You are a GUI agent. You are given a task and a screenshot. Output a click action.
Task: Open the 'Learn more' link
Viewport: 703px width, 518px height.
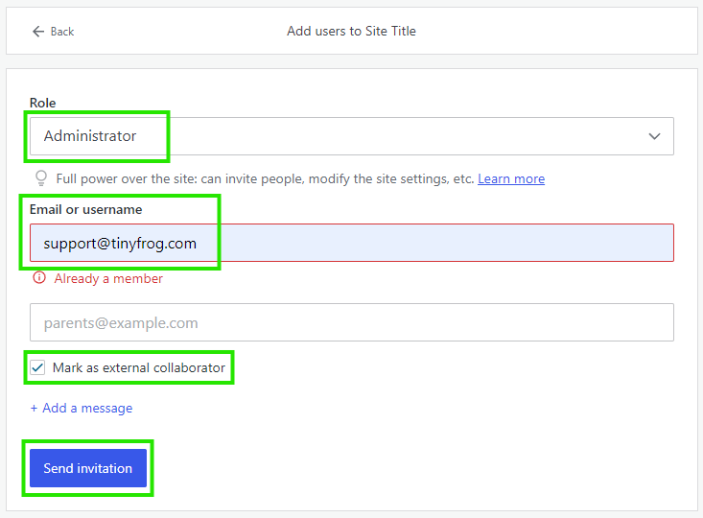[511, 178]
